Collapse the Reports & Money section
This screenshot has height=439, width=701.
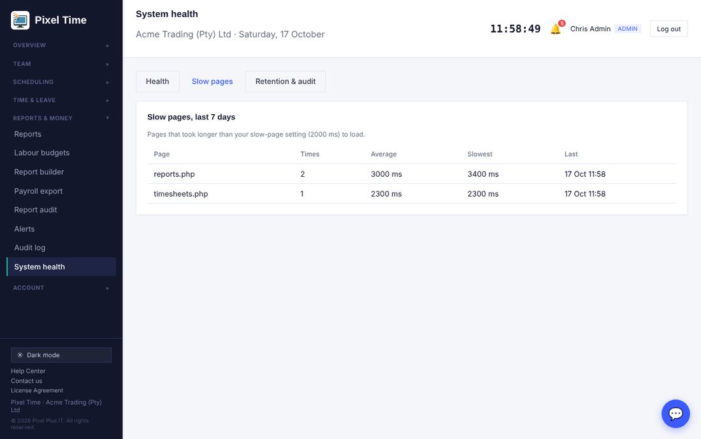click(61, 118)
